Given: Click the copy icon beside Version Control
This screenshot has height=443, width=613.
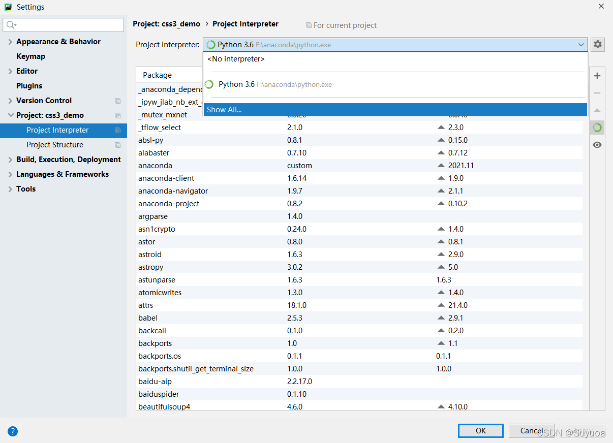Looking at the screenshot, I should [118, 101].
